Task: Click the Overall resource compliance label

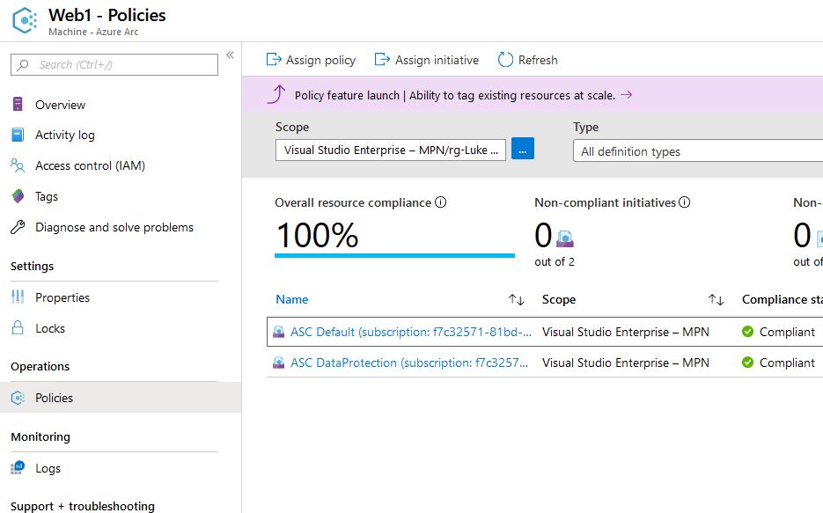Action: pos(353,203)
